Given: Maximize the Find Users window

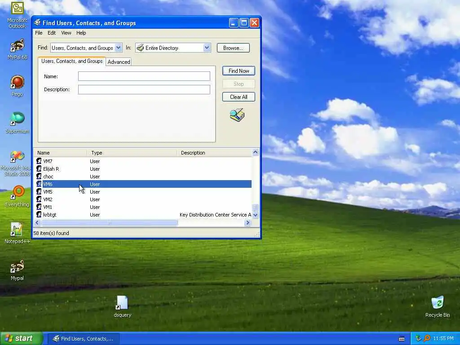Looking at the screenshot, I should 244,23.
